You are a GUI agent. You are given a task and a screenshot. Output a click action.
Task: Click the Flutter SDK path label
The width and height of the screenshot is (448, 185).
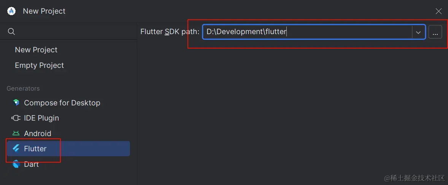tap(170, 32)
